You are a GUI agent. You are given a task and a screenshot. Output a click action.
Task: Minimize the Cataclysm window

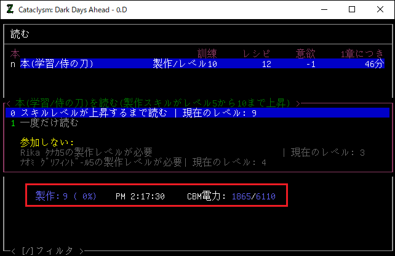[323, 9]
